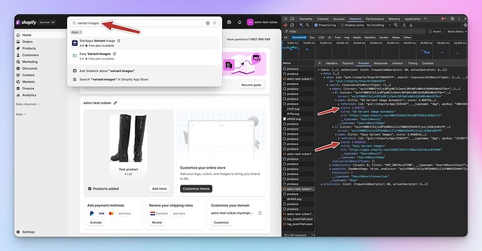Expand the extensions node at JSON bottom
The height and width of the screenshot is (251, 482).
coord(321,184)
